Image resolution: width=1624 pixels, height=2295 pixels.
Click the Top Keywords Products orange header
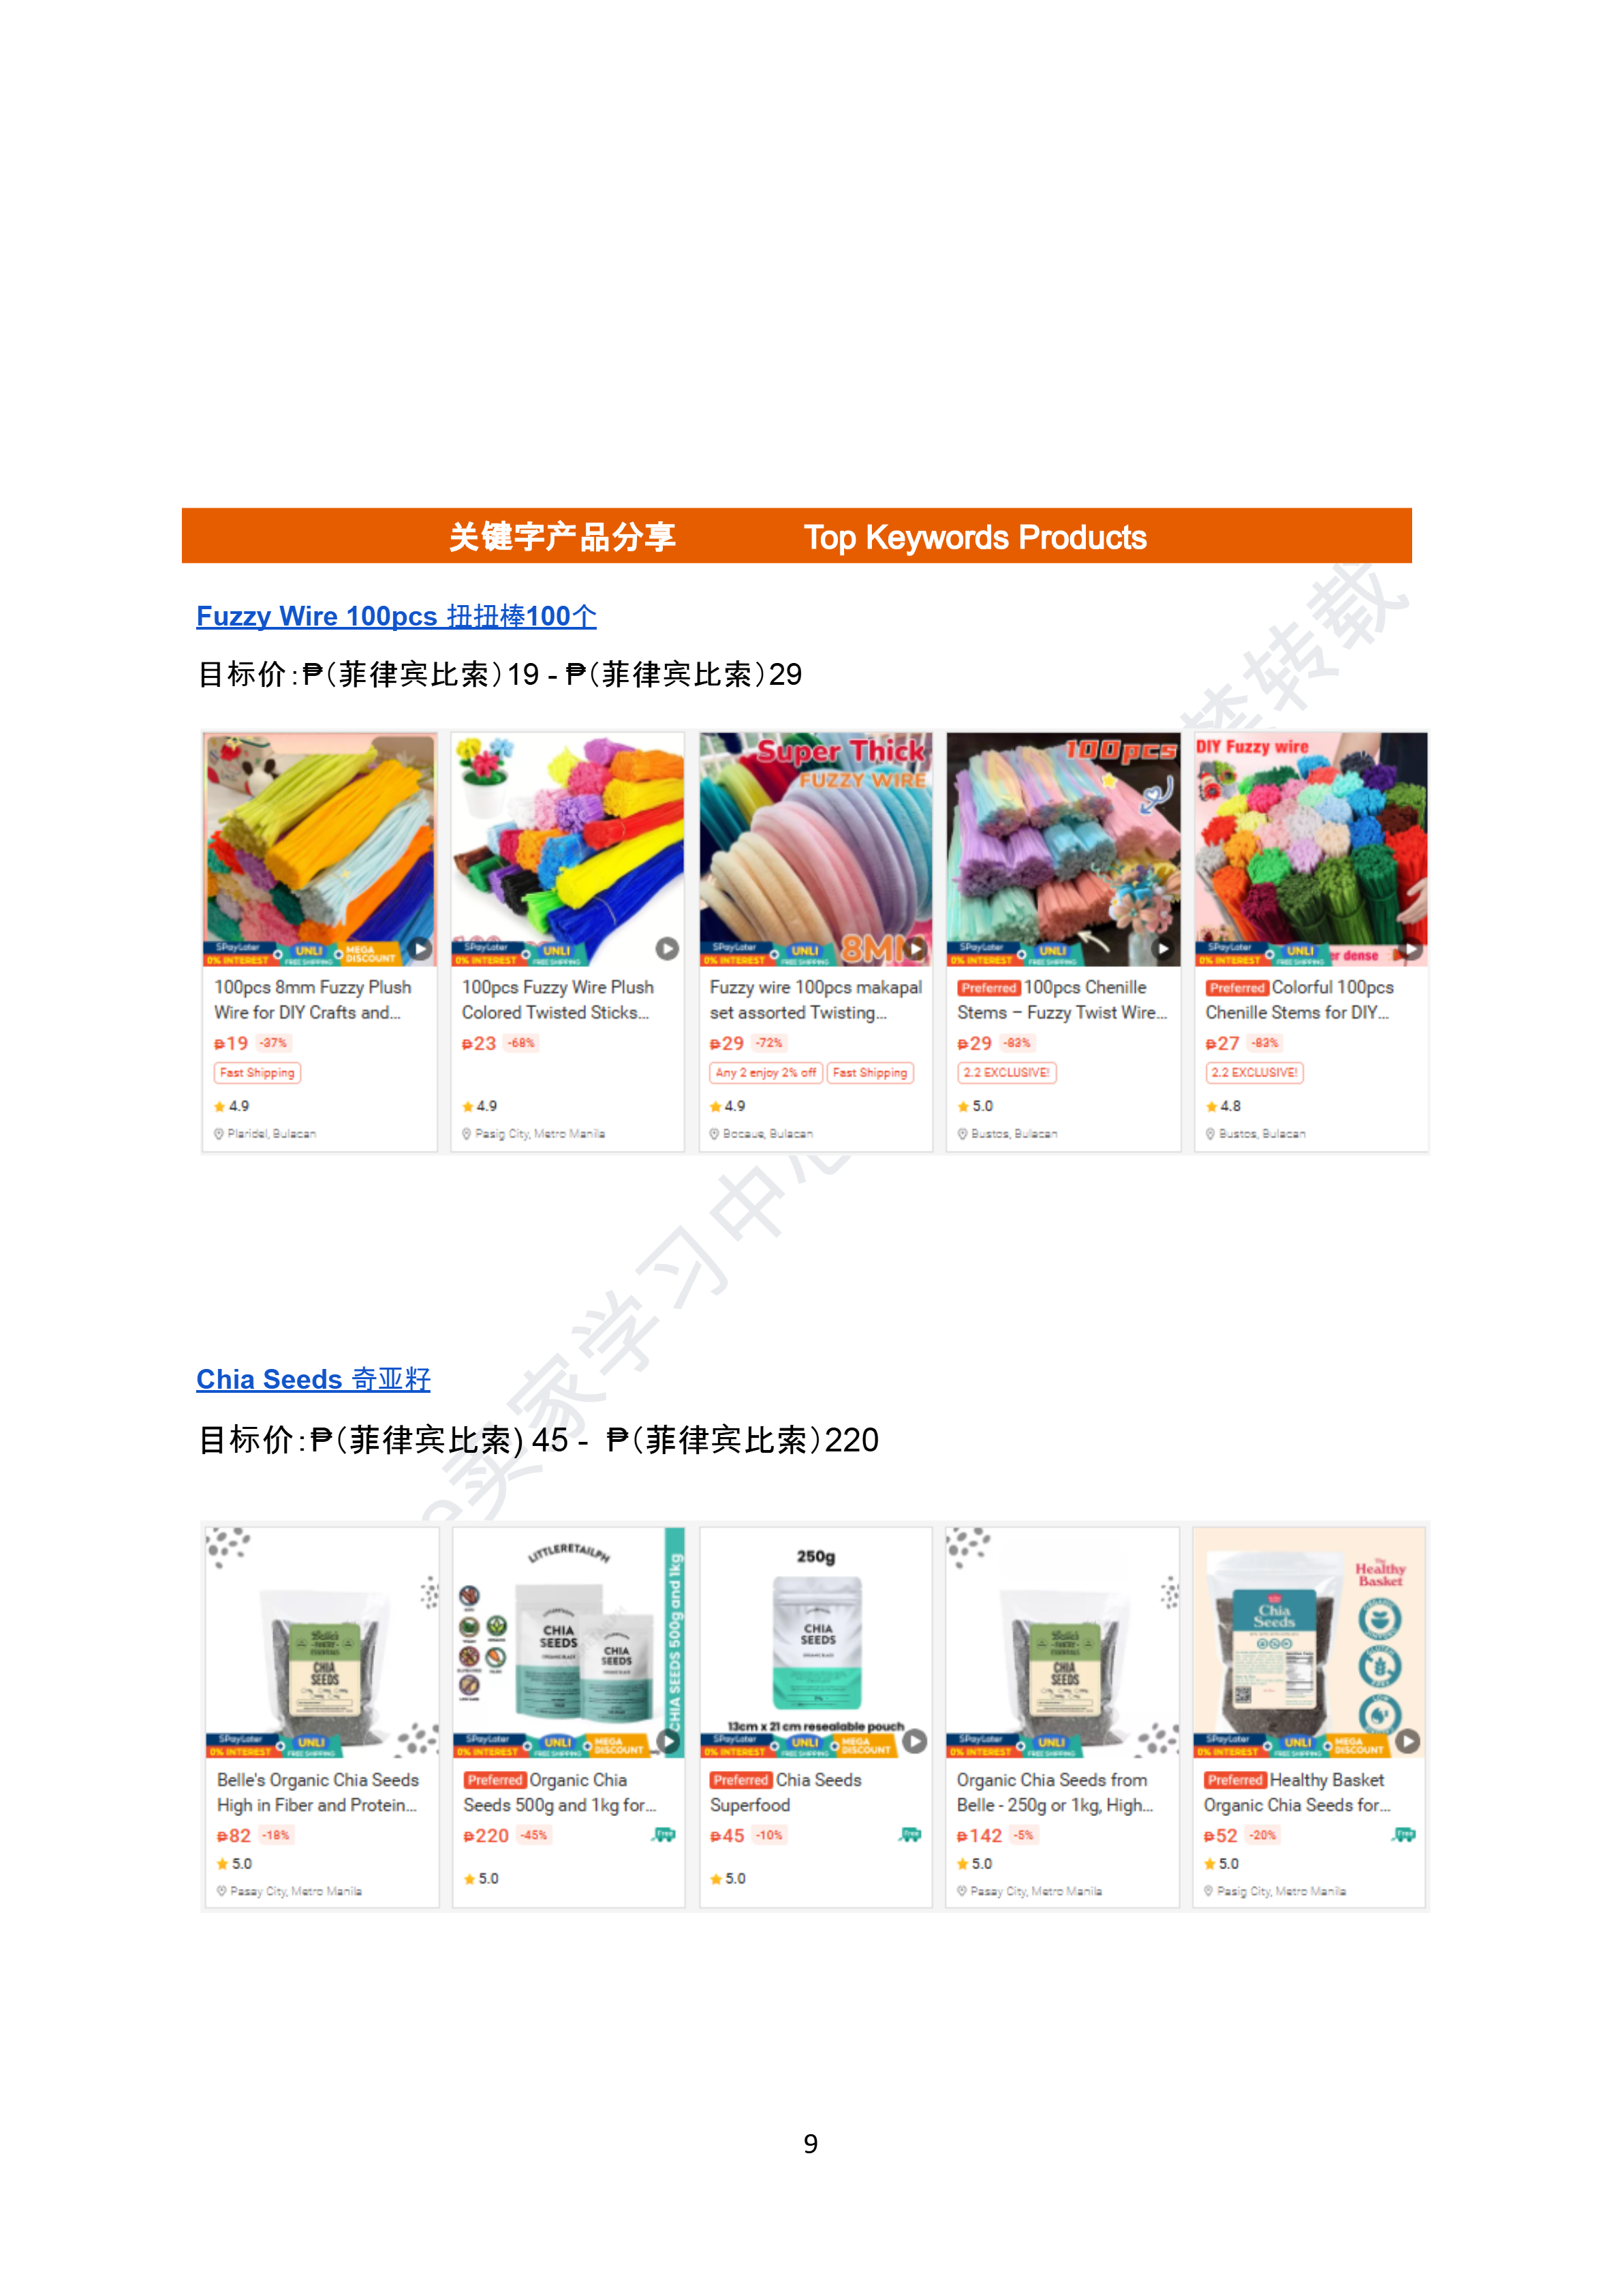click(796, 536)
